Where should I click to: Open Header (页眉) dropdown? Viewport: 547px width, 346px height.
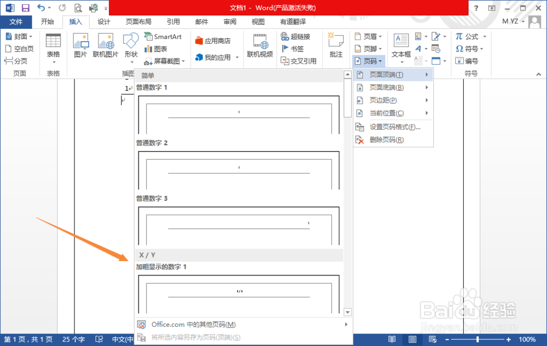[368, 36]
